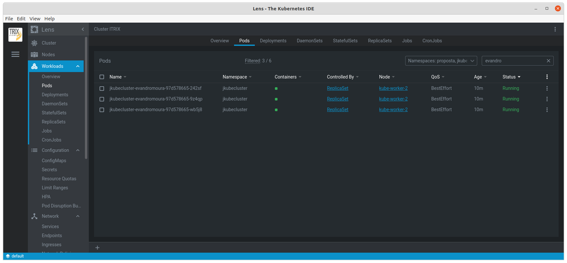Sort pods by Name column
The width and height of the screenshot is (567, 263).
click(118, 77)
